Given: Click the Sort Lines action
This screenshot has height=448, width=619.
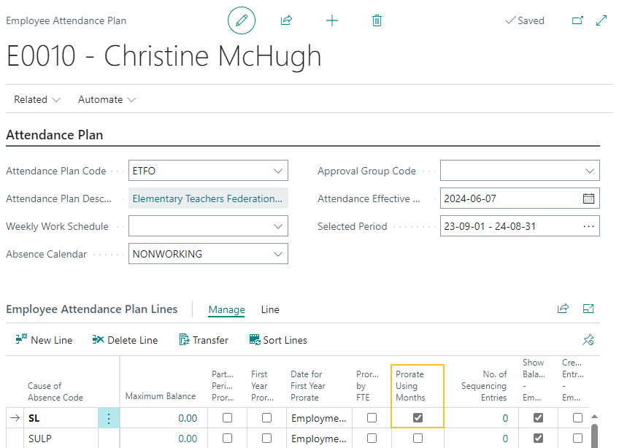Looking at the screenshot, I should 280,339.
